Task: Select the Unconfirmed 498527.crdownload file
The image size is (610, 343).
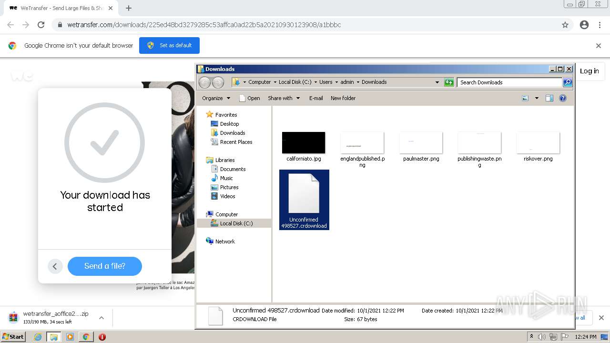Action: click(x=304, y=200)
